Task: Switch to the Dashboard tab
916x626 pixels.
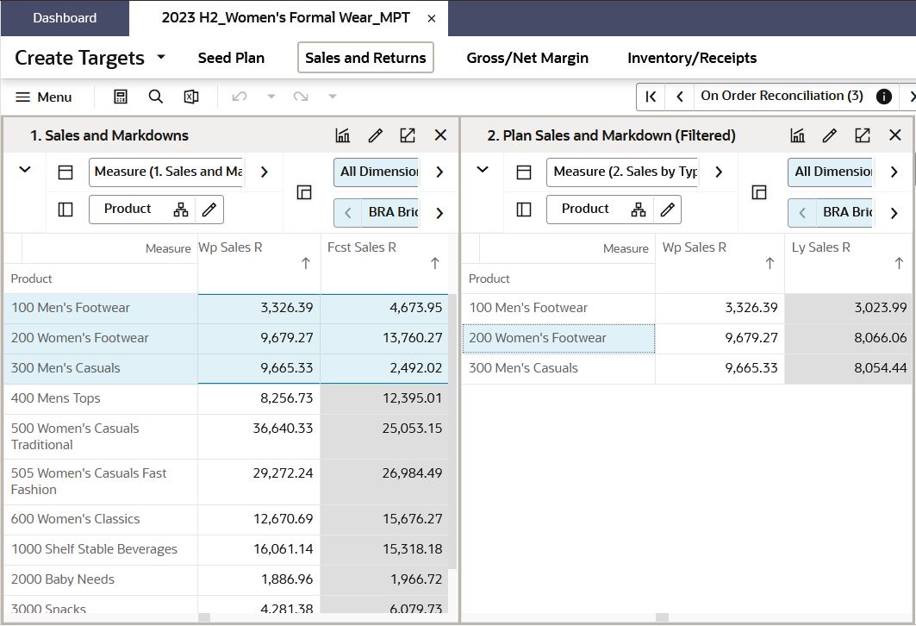Action: [x=65, y=18]
